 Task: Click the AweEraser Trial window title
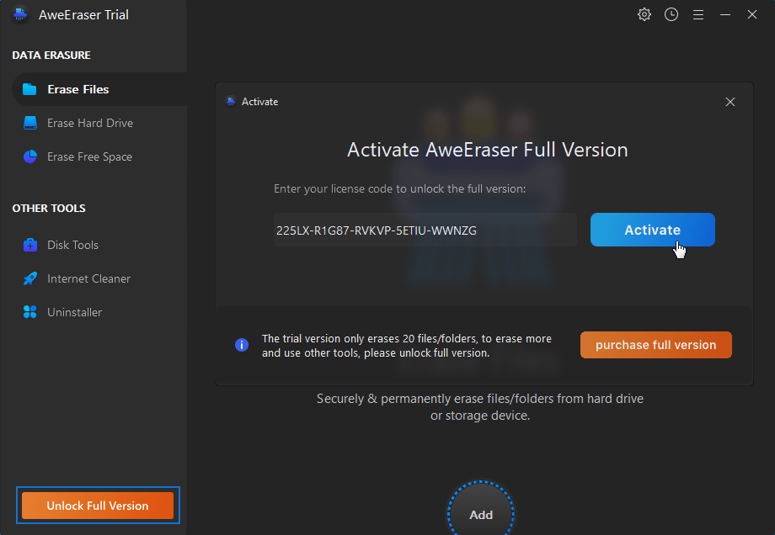point(83,15)
